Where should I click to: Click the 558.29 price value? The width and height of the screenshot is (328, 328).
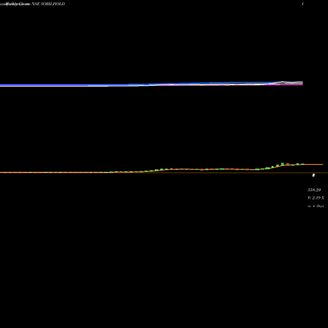tap(314, 190)
